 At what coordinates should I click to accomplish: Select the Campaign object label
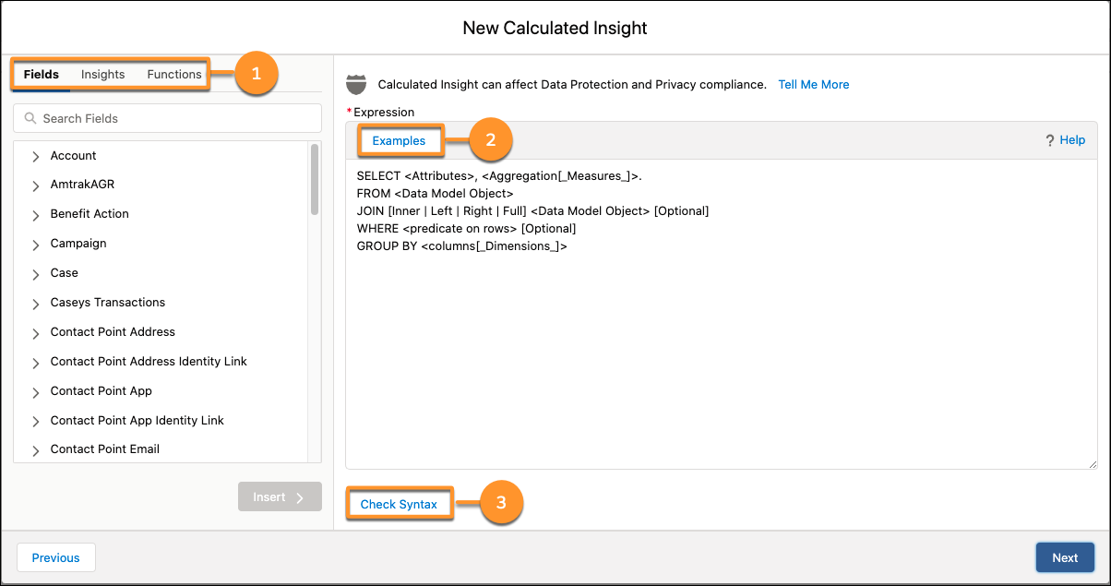tap(78, 243)
